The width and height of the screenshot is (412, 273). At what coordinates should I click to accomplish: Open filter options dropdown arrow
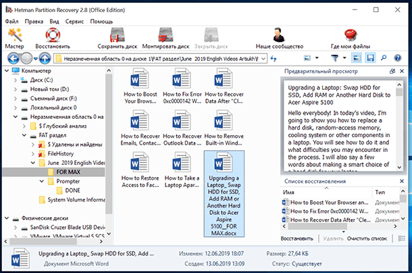point(344,58)
